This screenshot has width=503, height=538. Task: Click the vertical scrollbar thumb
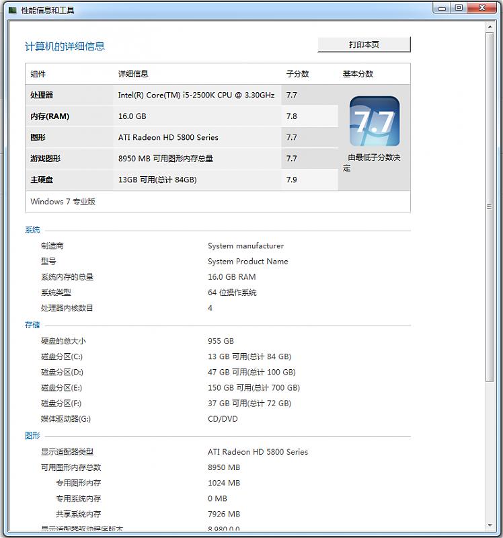[x=490, y=206]
